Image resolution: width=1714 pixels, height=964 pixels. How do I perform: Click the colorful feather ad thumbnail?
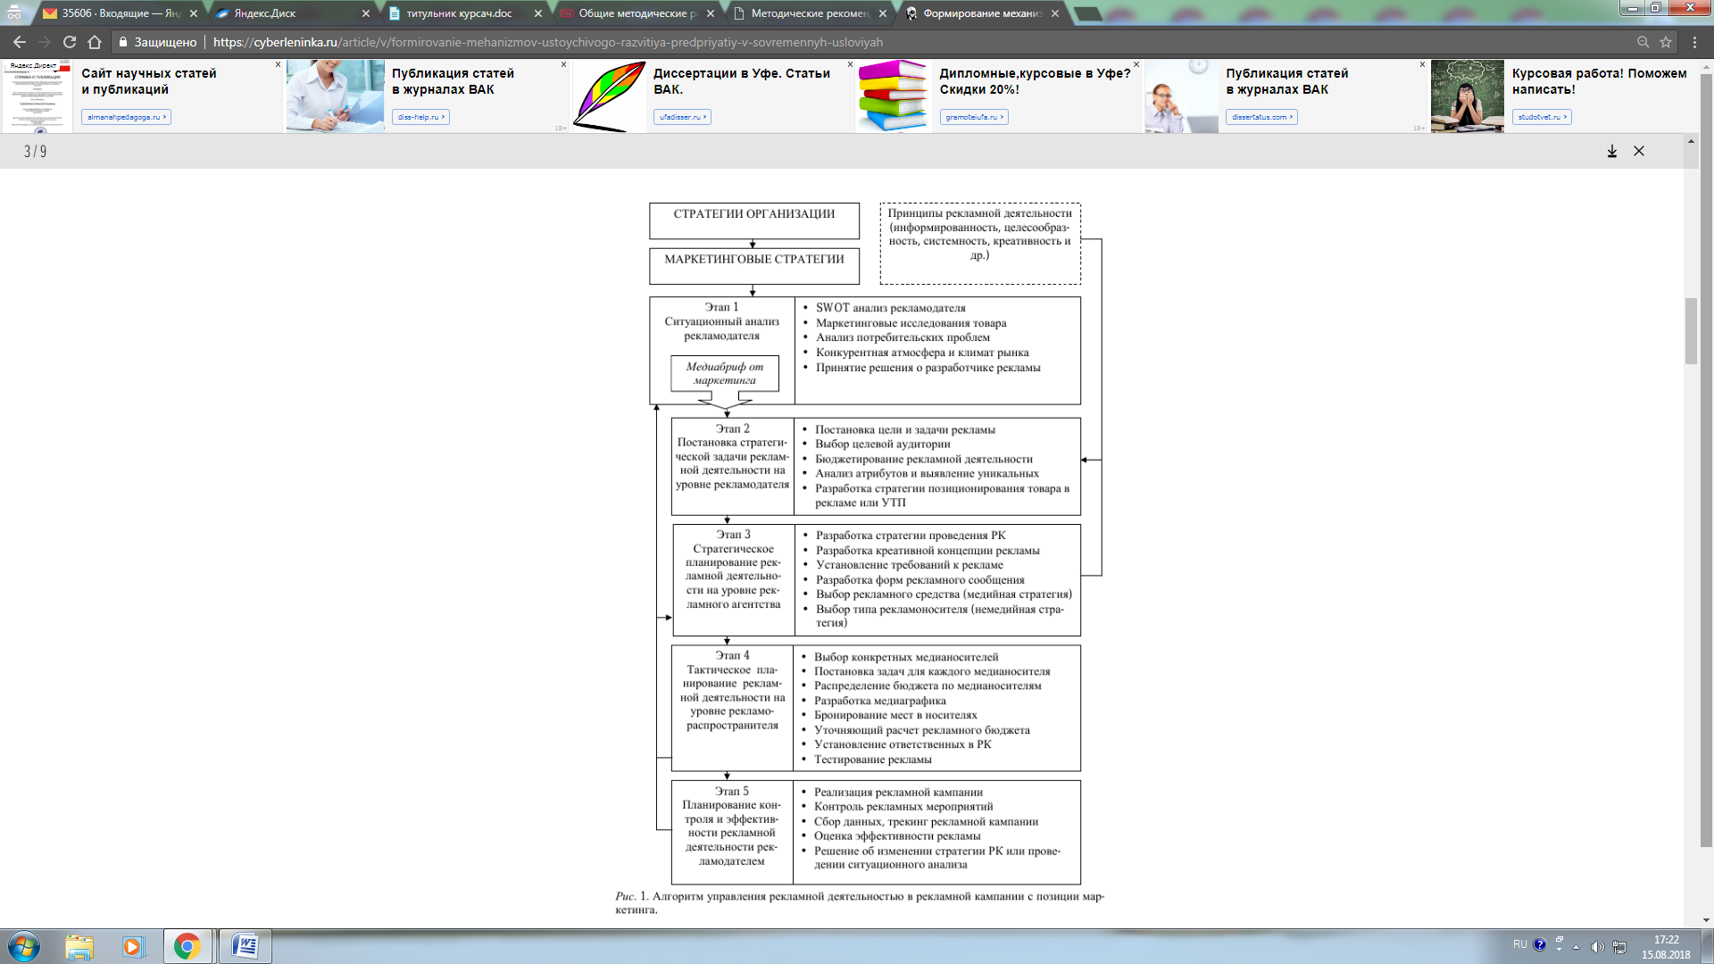(609, 96)
